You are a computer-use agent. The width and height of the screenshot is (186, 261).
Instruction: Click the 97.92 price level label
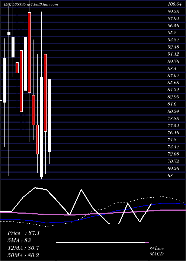(173, 19)
